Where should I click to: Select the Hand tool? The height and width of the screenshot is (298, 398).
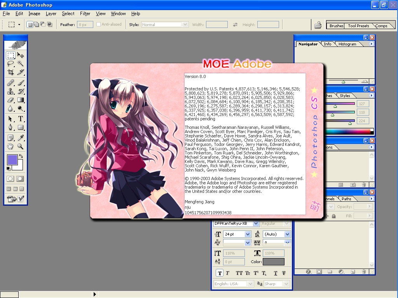(10, 146)
